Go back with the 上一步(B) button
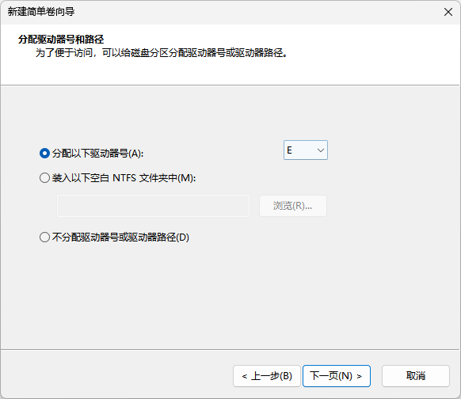461x399 pixels. point(267,376)
